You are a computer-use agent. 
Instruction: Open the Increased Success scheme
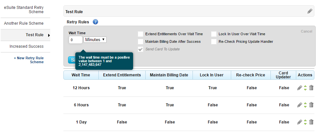(26, 46)
